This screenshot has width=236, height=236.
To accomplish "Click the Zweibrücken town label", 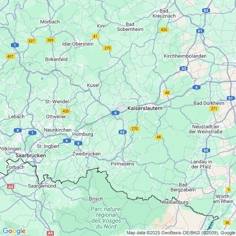I will point(86,154).
